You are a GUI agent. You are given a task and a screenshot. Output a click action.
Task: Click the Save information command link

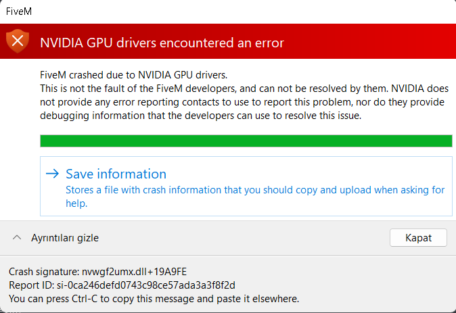pos(246,187)
